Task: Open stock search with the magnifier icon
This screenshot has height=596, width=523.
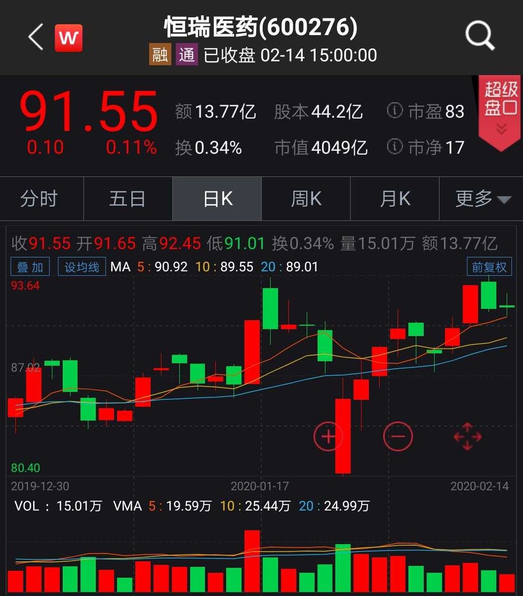Action: point(480,36)
